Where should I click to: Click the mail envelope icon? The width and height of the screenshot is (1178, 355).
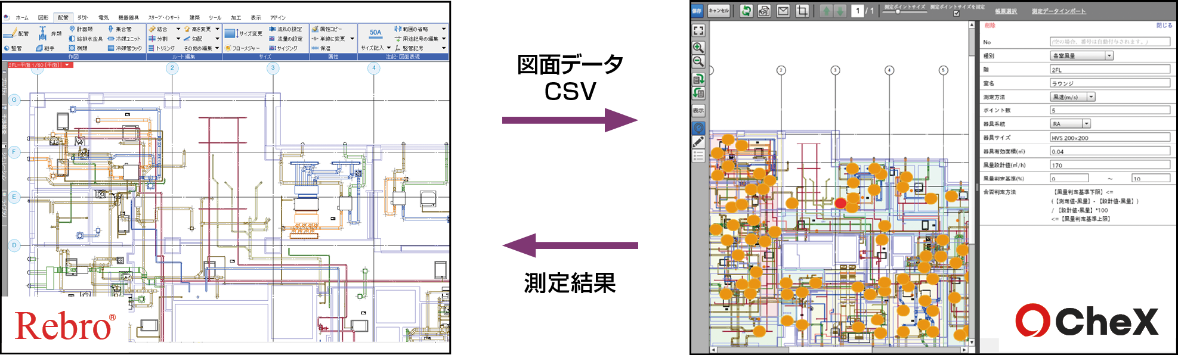coord(783,11)
